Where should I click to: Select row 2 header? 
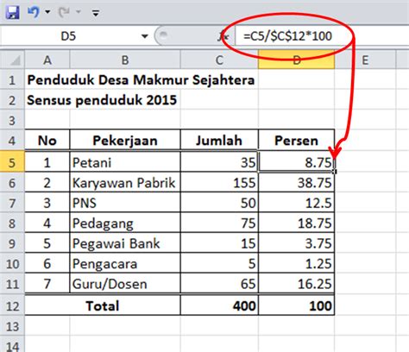tap(12, 100)
